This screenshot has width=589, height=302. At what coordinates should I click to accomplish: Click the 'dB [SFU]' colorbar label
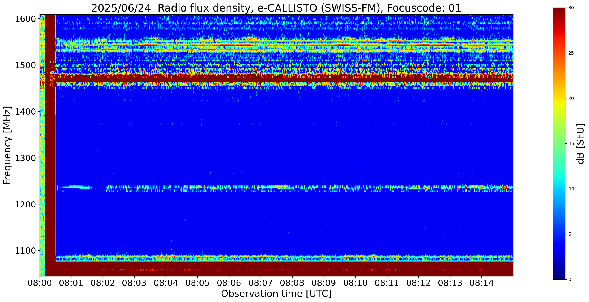[580, 144]
